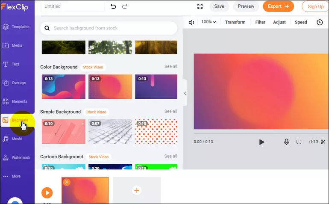Select storyboard clip 01
This screenshot has height=204, width=329.
85,190
